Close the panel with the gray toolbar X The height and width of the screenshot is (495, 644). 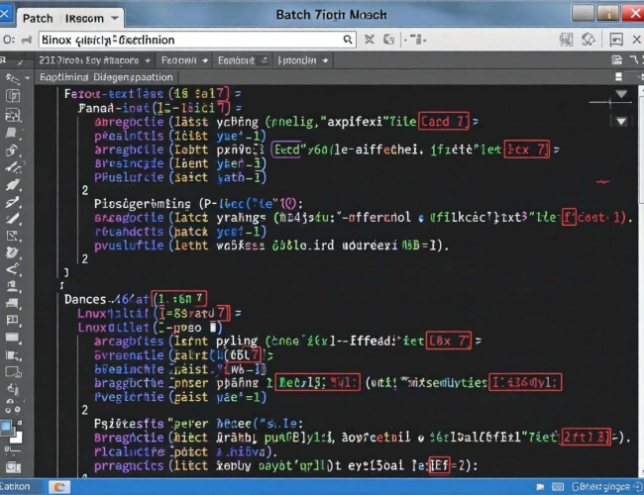point(636,40)
